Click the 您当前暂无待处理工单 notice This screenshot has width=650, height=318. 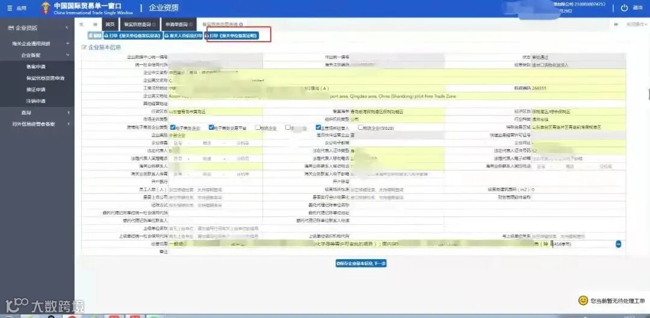point(617,301)
